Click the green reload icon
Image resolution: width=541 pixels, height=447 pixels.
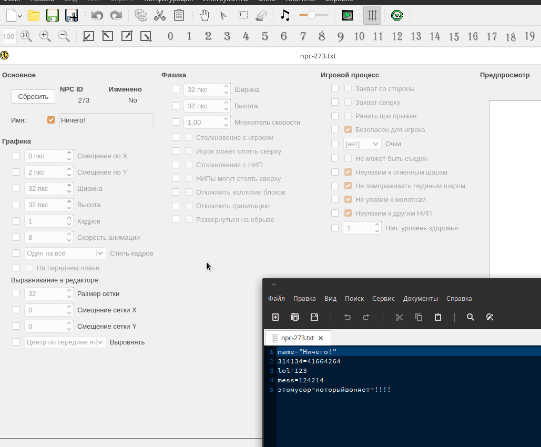397,16
